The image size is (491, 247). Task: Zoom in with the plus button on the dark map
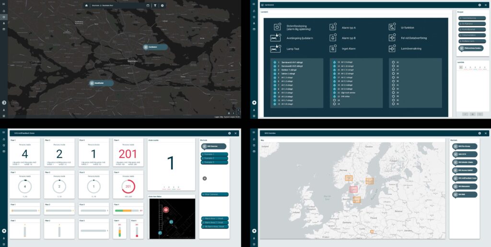238,110
